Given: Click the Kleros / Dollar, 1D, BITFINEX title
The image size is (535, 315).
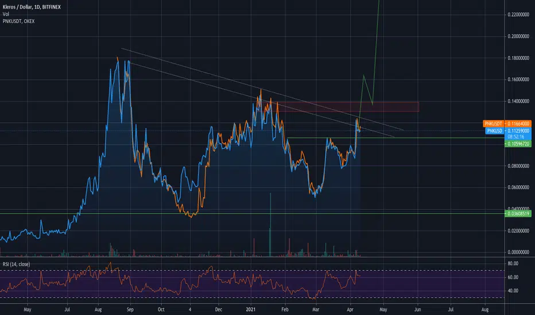Looking at the screenshot, I should click(x=32, y=7).
